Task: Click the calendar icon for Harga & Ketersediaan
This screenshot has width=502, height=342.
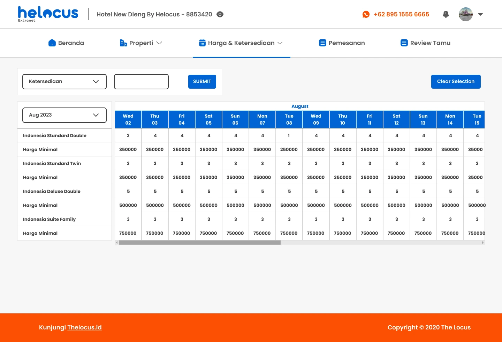Action: tap(202, 43)
